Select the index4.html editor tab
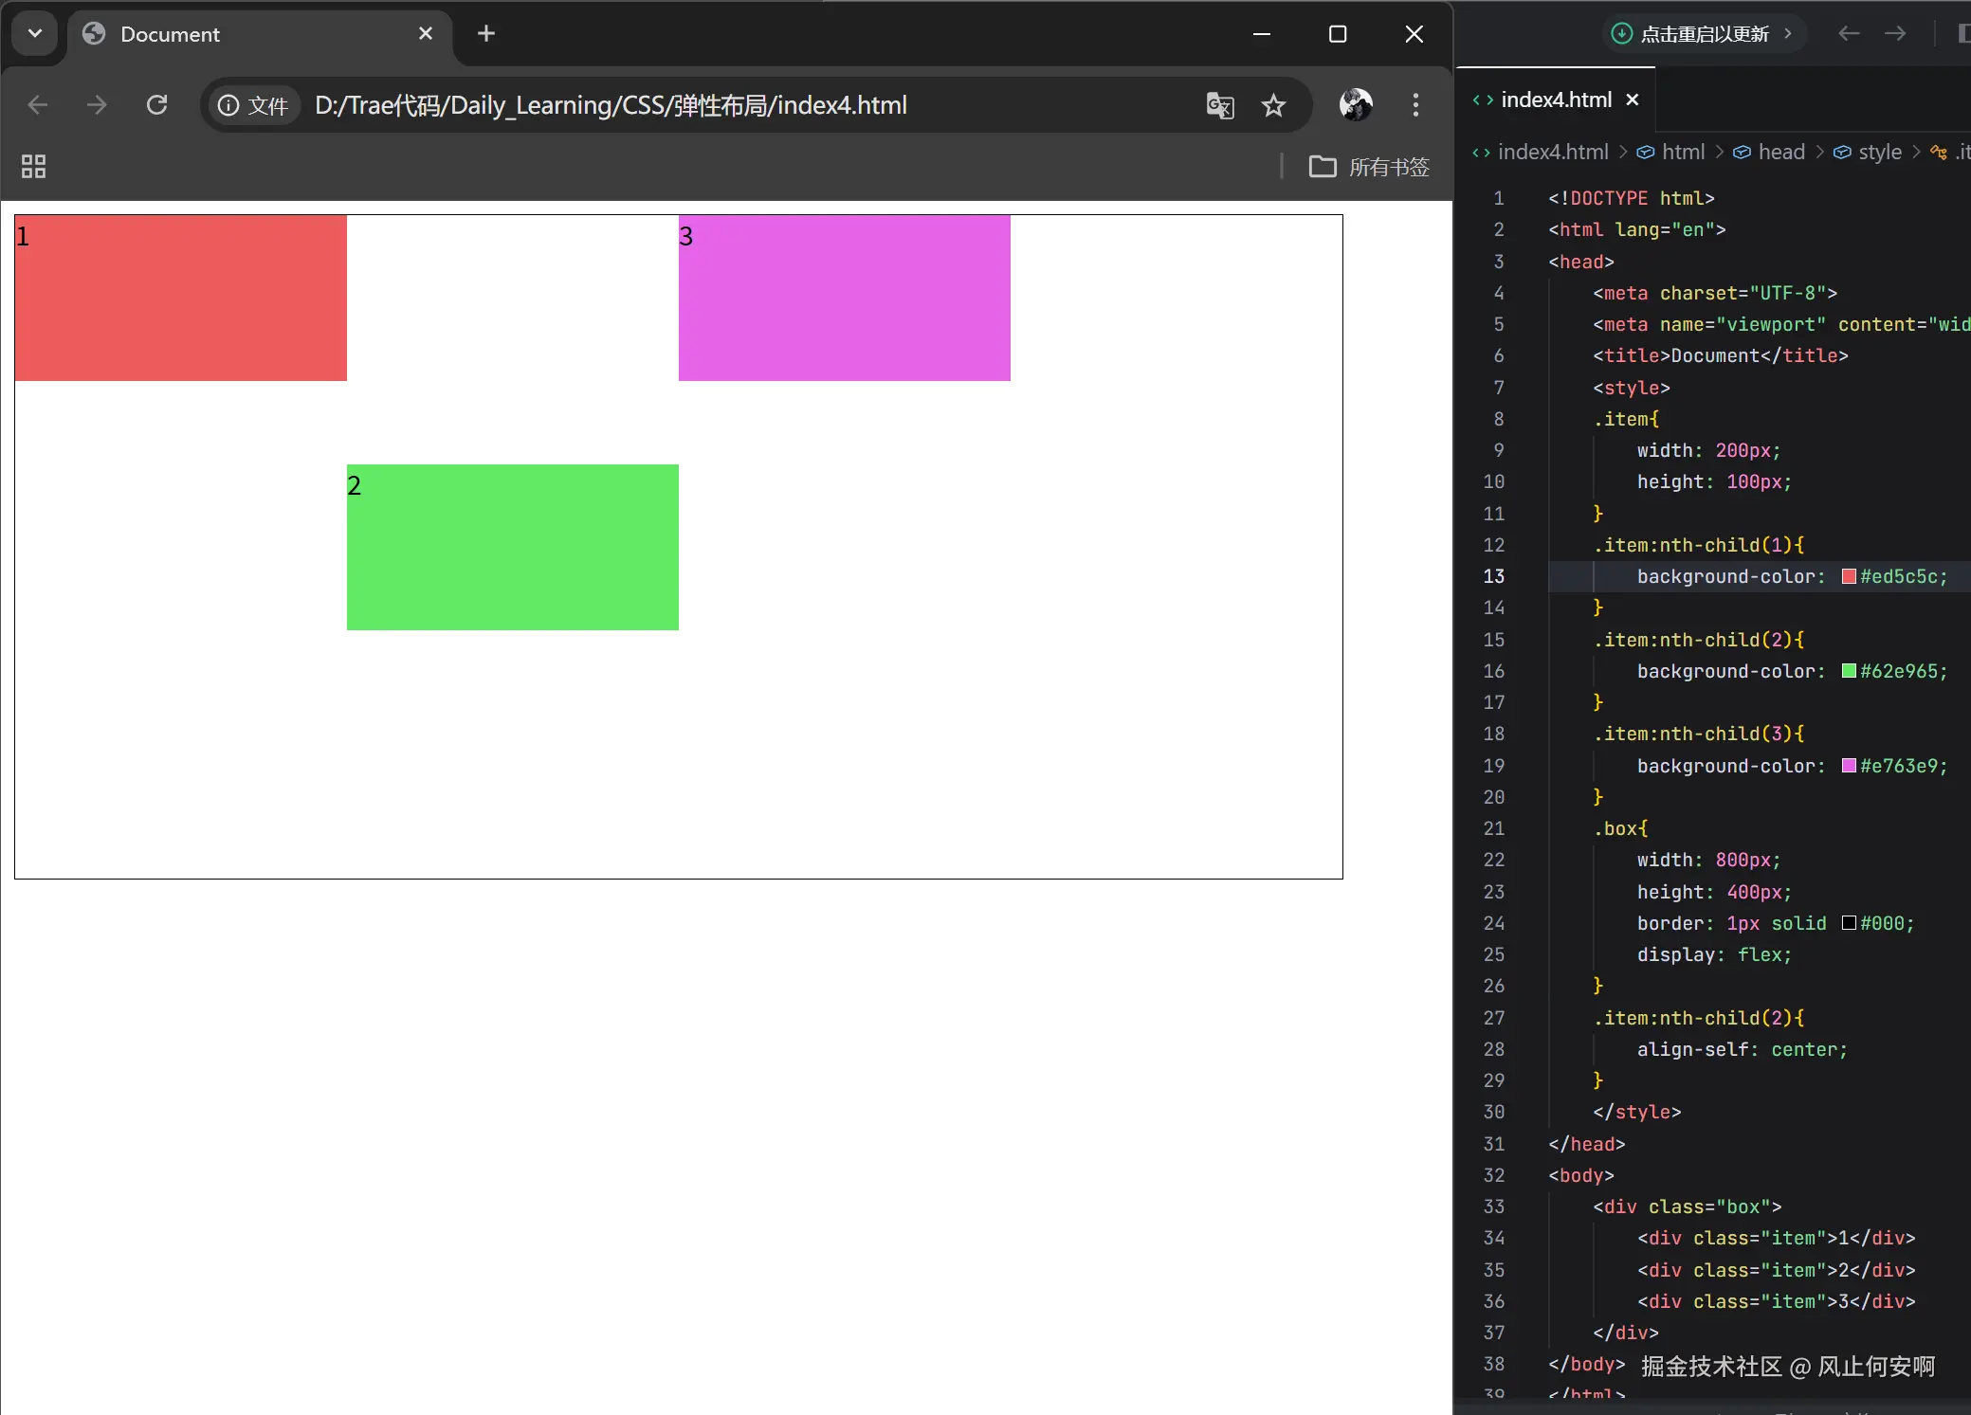Screen dimensions: 1971x1415 (1555, 100)
